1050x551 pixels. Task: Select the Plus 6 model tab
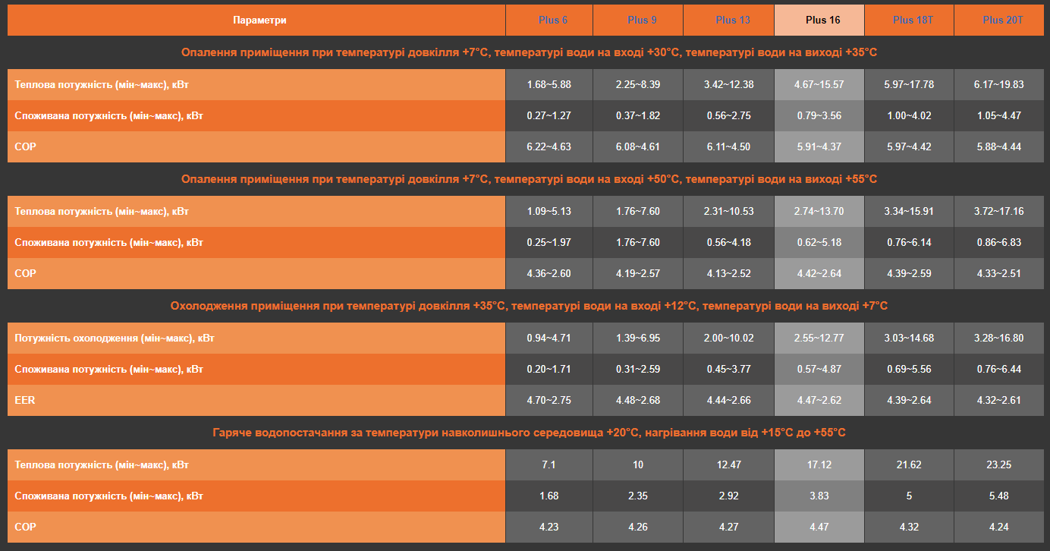click(553, 20)
